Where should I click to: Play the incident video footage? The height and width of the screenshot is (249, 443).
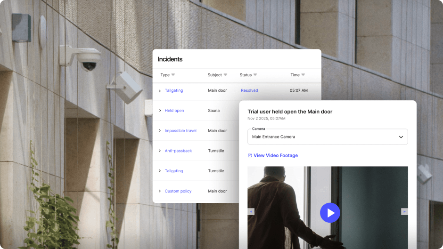(x=330, y=213)
